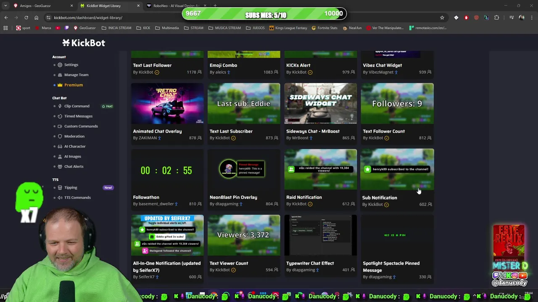Open the Marca bookmark
Viewport: 538px width, 302px height.
pos(43,28)
